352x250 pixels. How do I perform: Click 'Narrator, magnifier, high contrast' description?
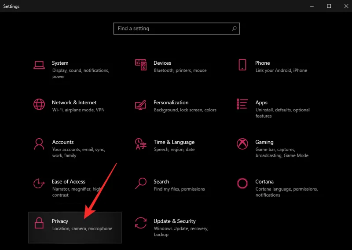77,192
